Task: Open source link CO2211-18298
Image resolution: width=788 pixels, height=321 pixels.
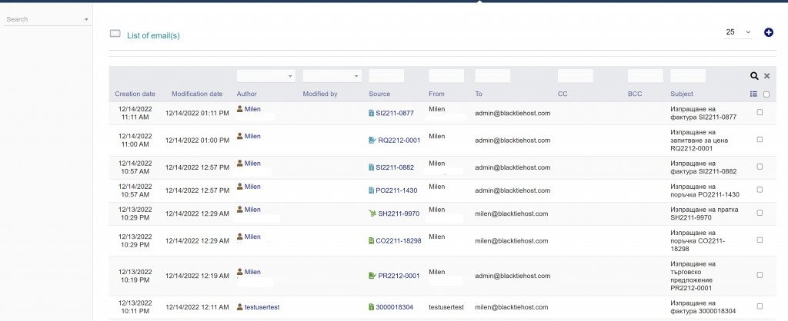Action: [398, 240]
